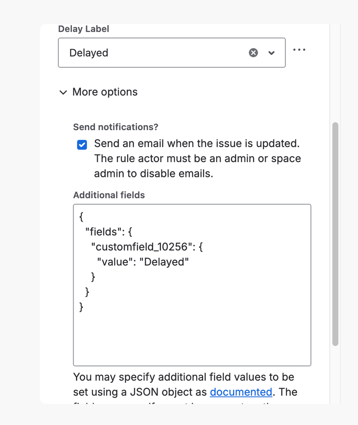The height and width of the screenshot is (425, 358).
Task: Click the Delay Label field title
Action: pos(83,29)
